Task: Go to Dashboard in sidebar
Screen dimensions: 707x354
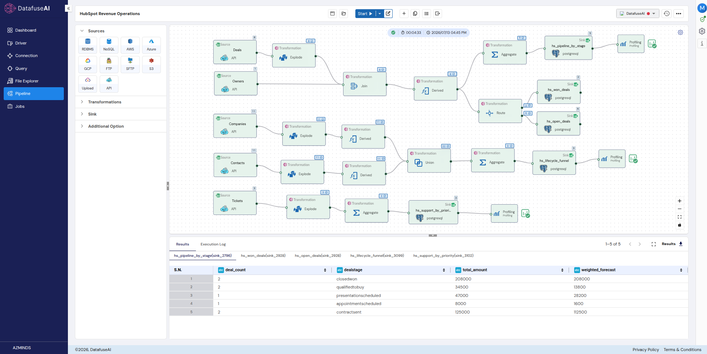Action: click(x=34, y=30)
